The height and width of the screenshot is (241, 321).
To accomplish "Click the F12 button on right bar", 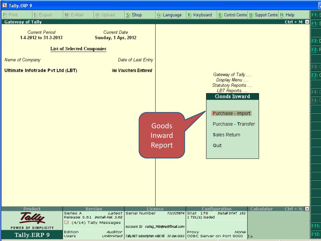I will pyautogui.click(x=316, y=234).
